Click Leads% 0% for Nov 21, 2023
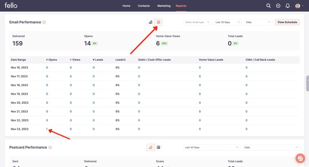 (x=118, y=111)
